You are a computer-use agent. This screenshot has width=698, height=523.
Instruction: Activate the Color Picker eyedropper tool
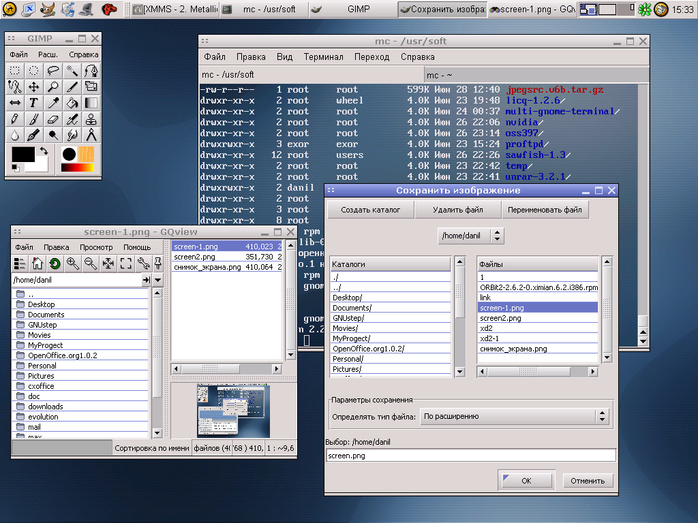53,103
